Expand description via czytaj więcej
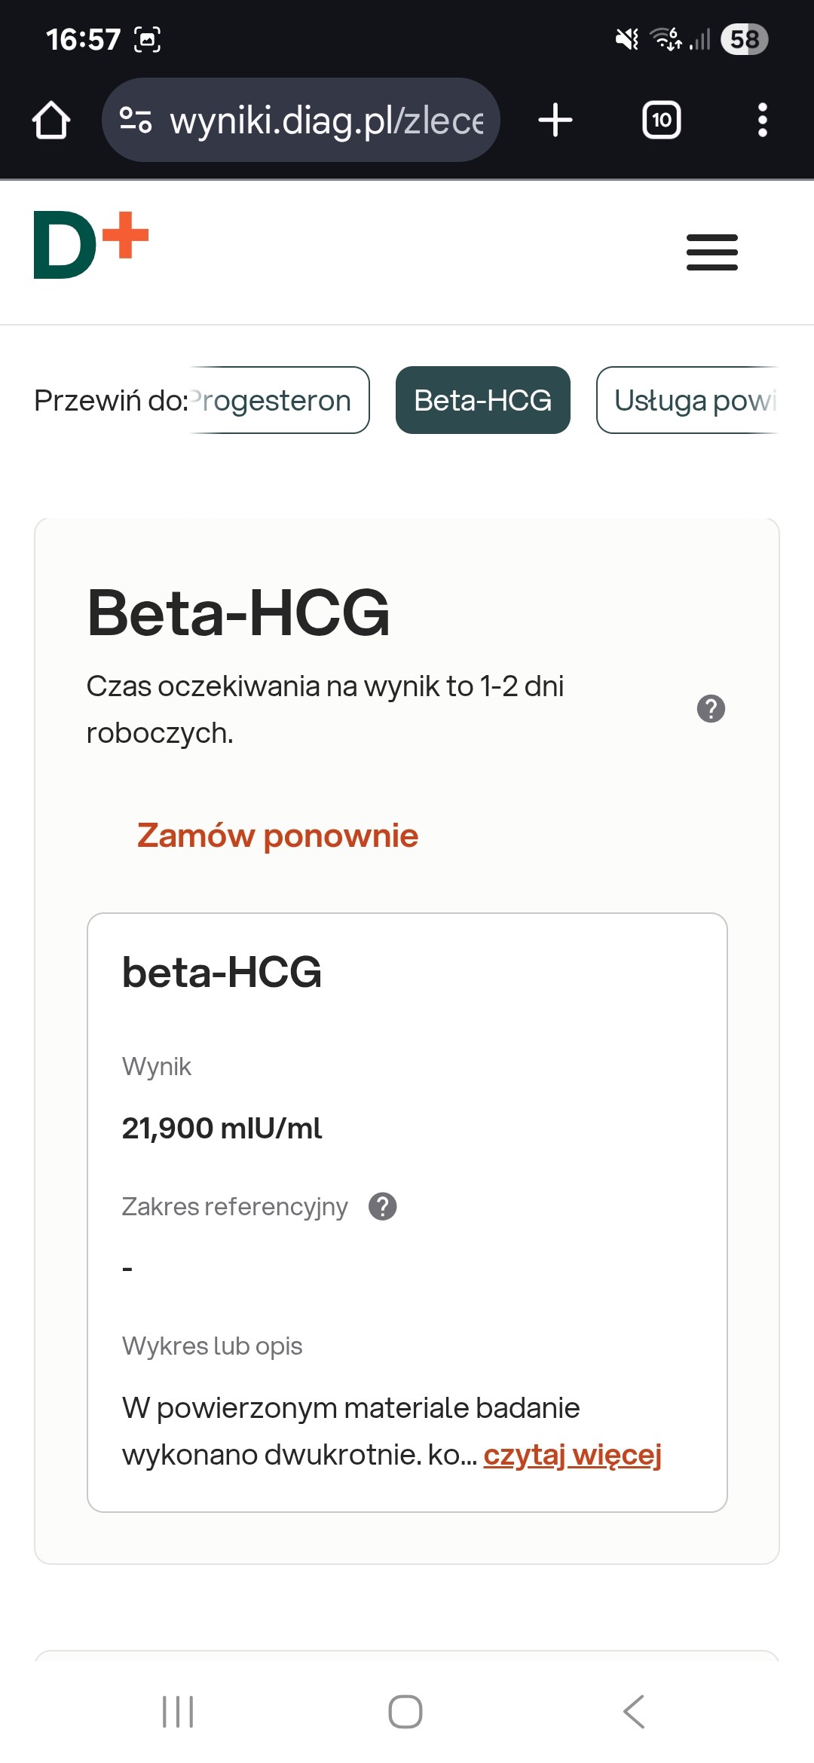Viewport: 814px width, 1763px height. [572, 1455]
